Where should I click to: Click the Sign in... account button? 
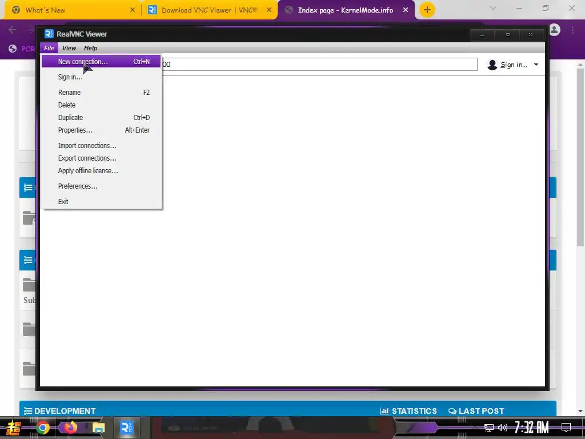(514, 65)
